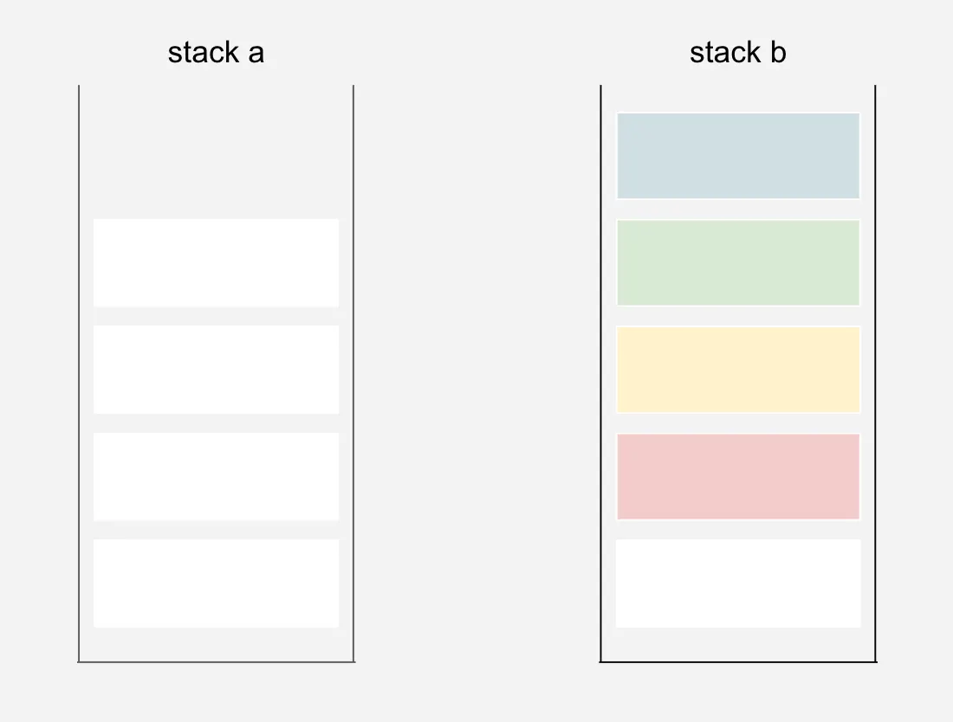Click the 'stack b' title label
Image resolution: width=953 pixels, height=722 pixels.
[x=738, y=53]
